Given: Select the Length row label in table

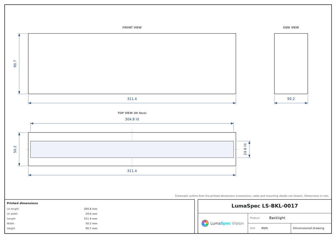Looking at the screenshot, I should pos(11,219).
